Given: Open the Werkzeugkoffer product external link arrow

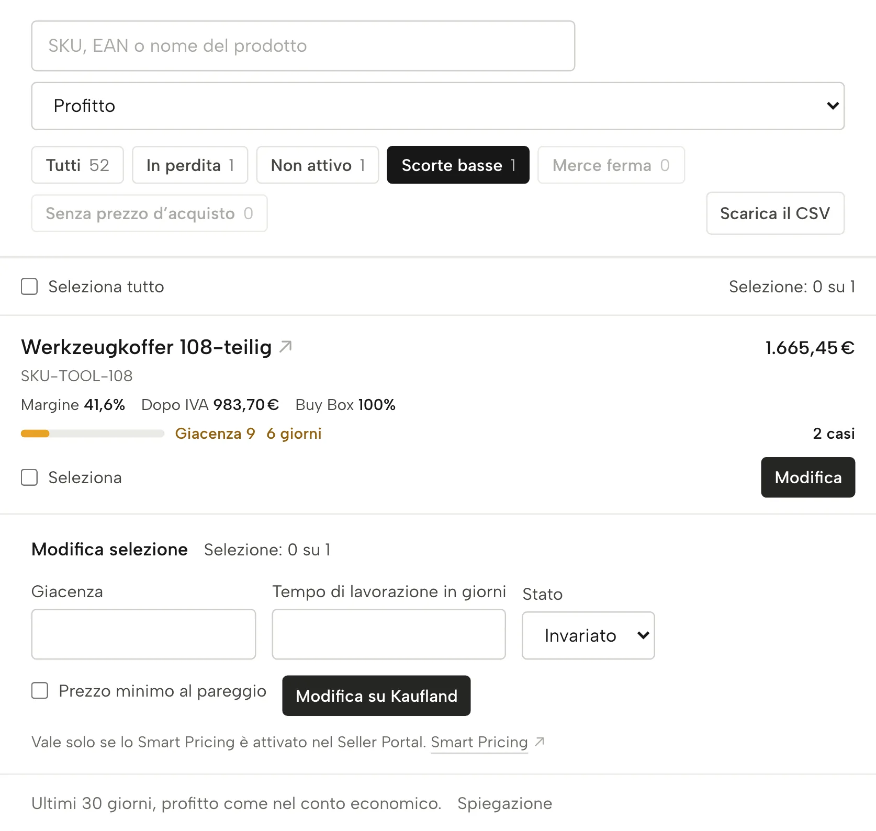Looking at the screenshot, I should [286, 347].
